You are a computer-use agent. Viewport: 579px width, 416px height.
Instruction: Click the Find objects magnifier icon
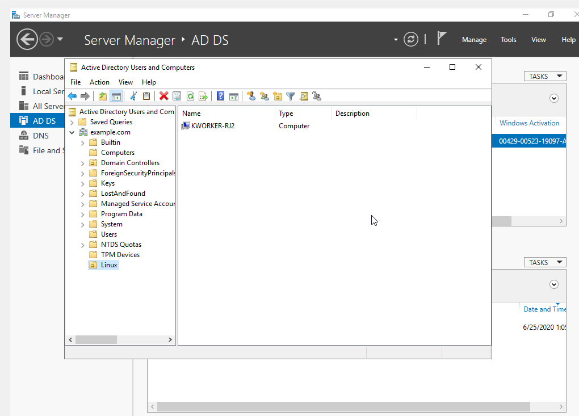pos(304,96)
